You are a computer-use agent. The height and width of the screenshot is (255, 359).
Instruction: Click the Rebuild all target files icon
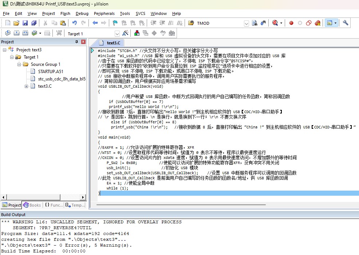click(25, 33)
